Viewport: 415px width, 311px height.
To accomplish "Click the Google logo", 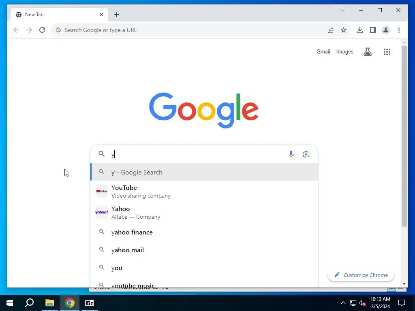I will (204, 110).
